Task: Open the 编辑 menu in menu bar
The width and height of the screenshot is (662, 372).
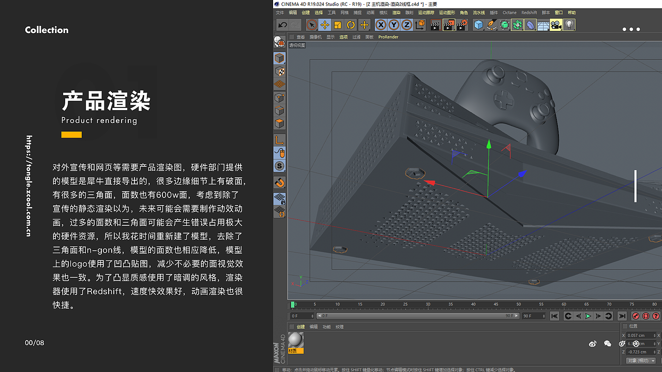Action: [x=293, y=12]
